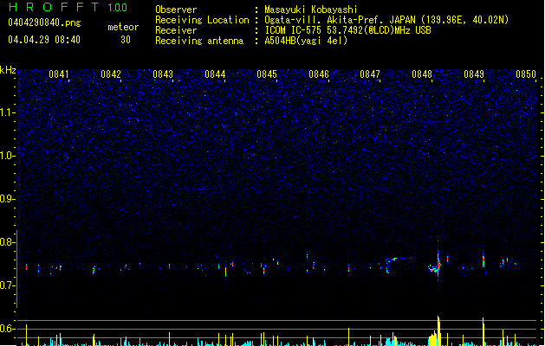Click the meteor echo at 0849 in spectrogram
Viewport: 545px width, 346px height.
click(483, 260)
